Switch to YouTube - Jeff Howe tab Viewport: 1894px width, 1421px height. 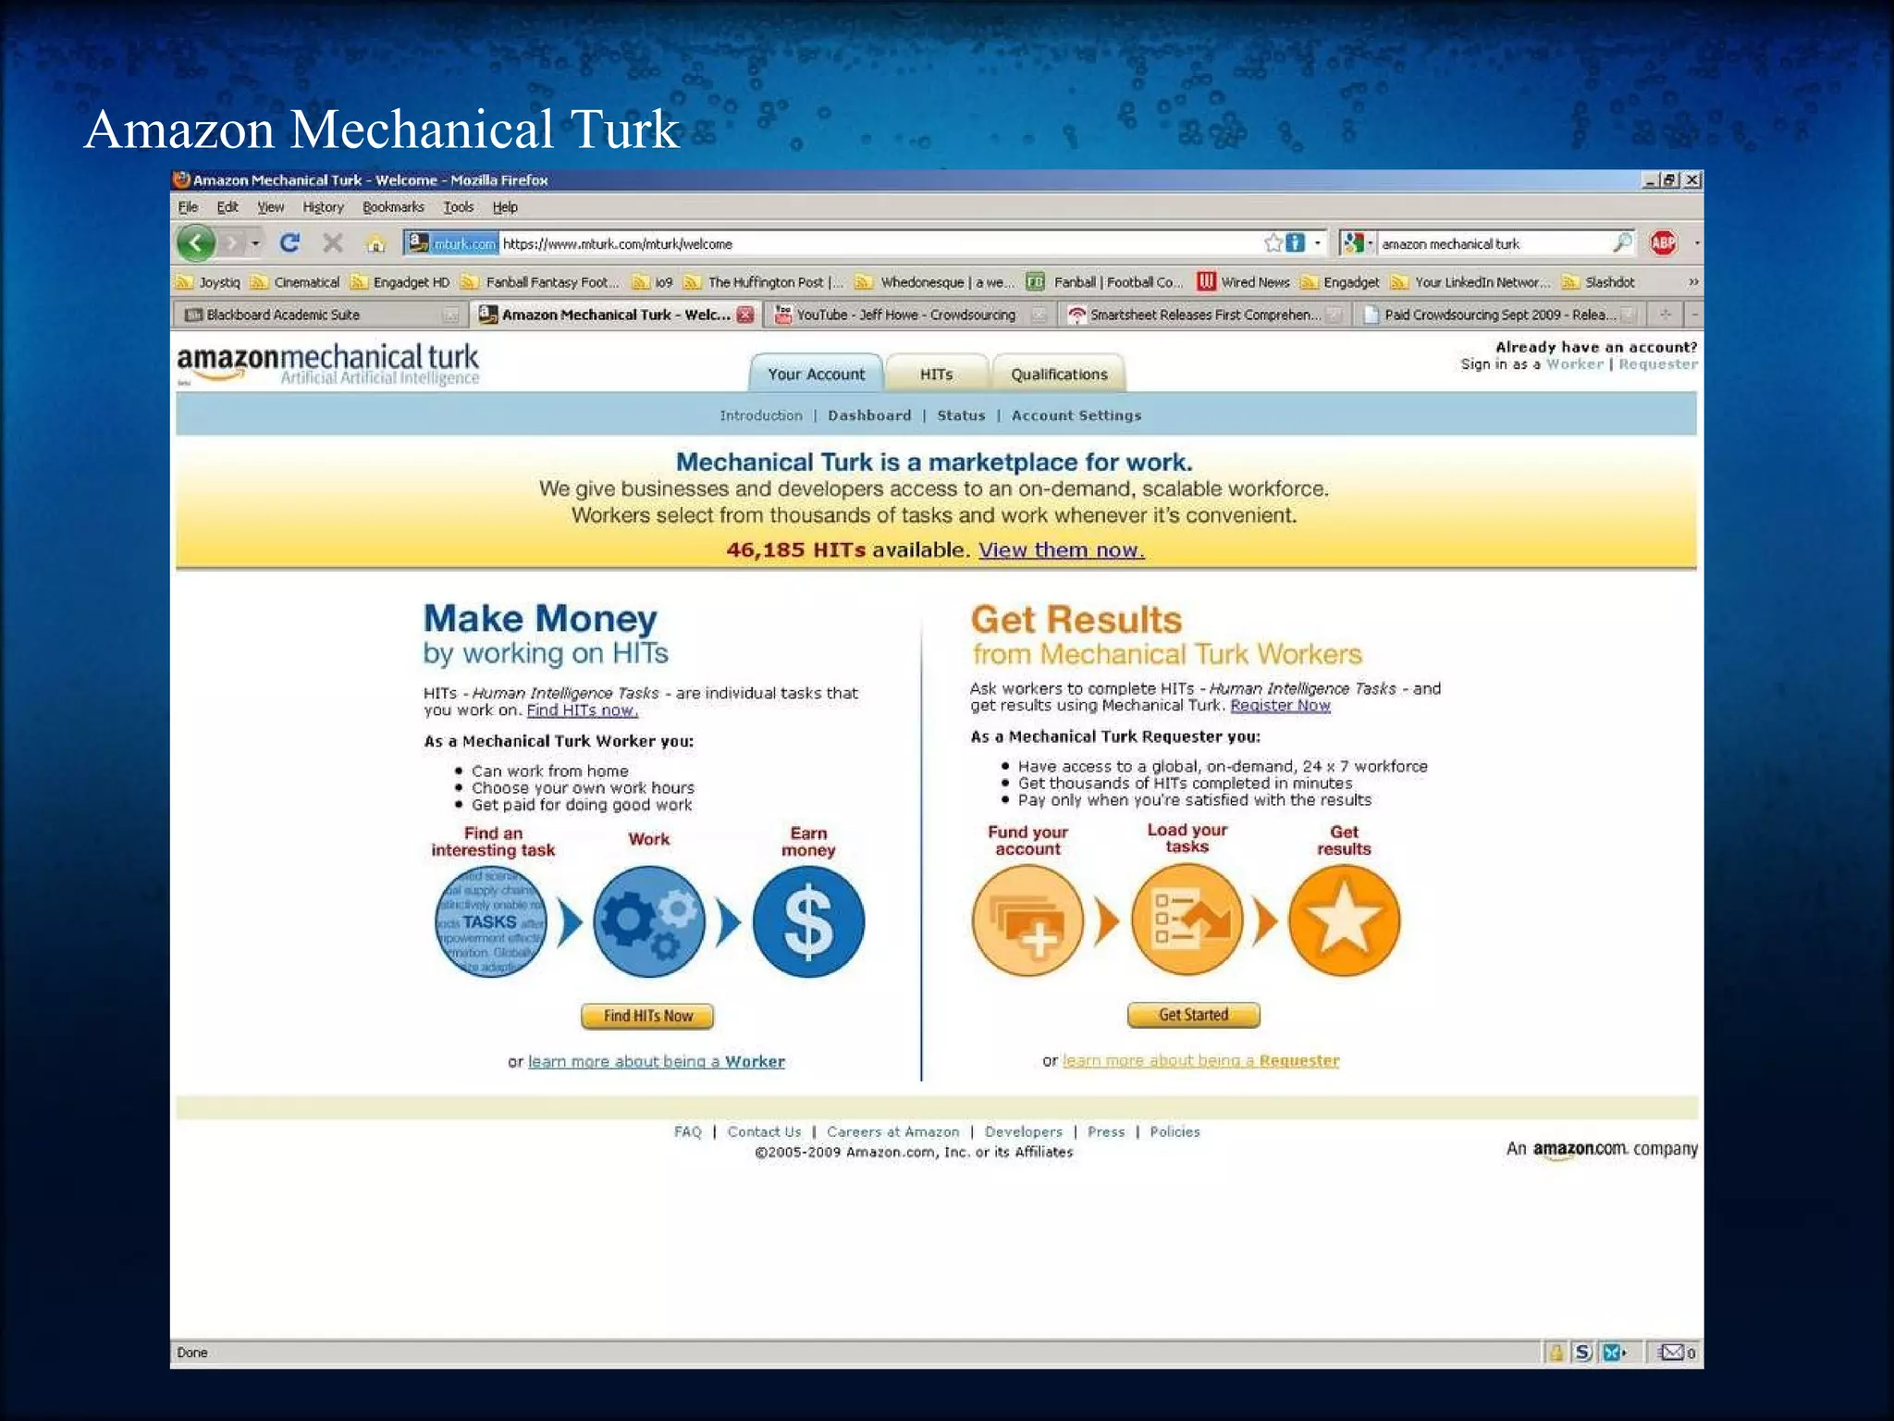pyautogui.click(x=911, y=315)
